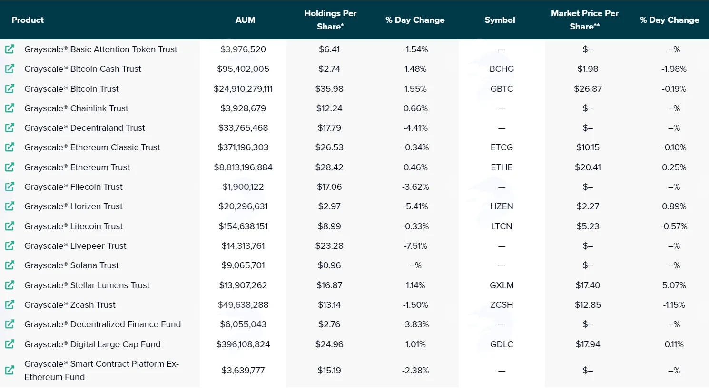Click external link icon for Filecoin Trust
709x392 pixels.
[10, 186]
